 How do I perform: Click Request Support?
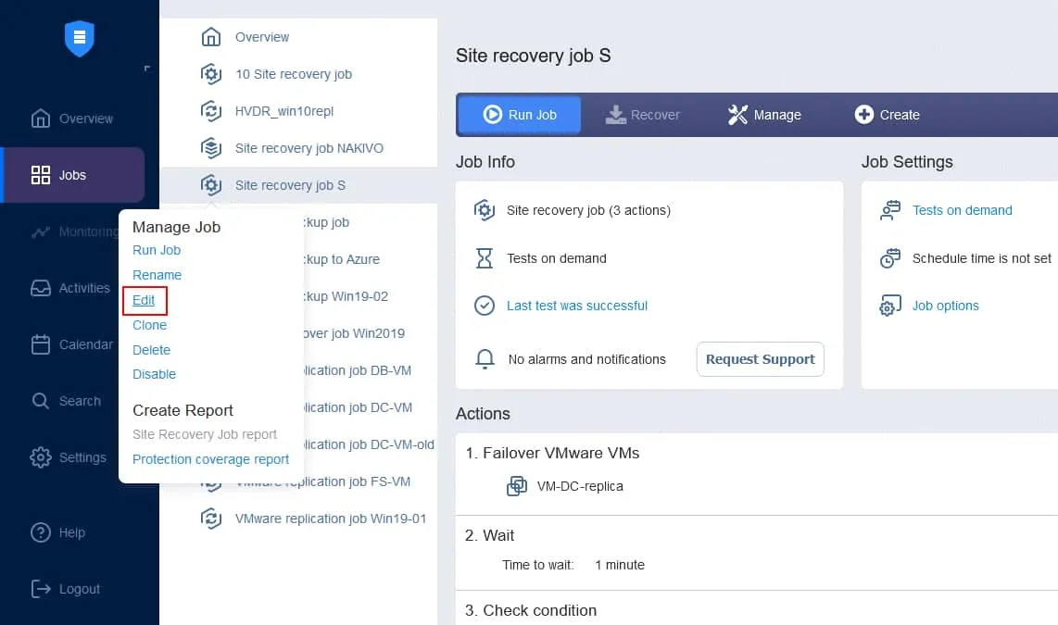pyautogui.click(x=760, y=359)
